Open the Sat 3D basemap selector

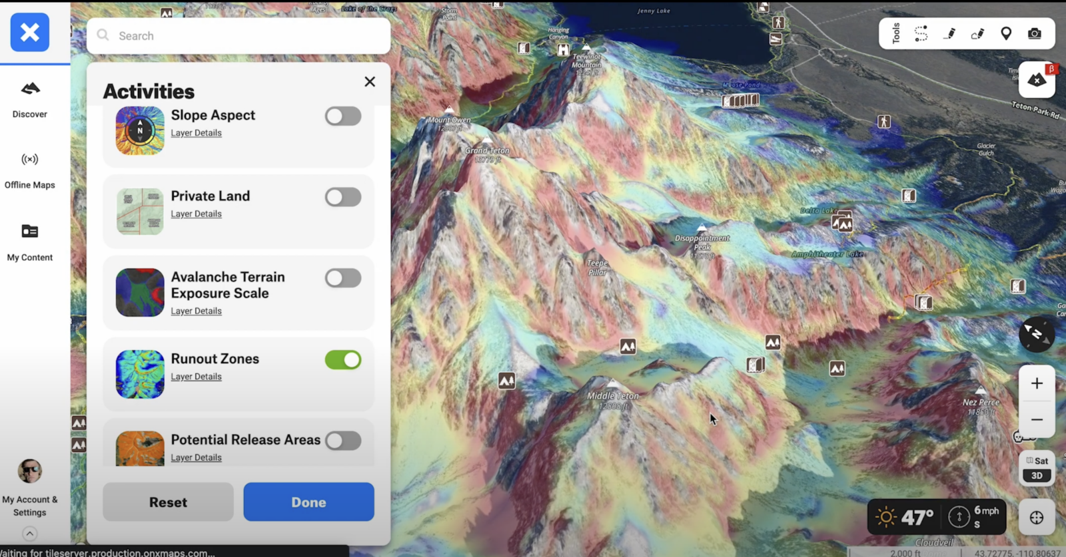[x=1037, y=468]
